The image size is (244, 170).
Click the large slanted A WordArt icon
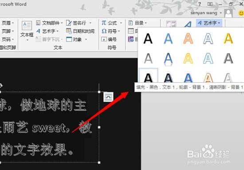pyautogui.click(x=188, y=24)
